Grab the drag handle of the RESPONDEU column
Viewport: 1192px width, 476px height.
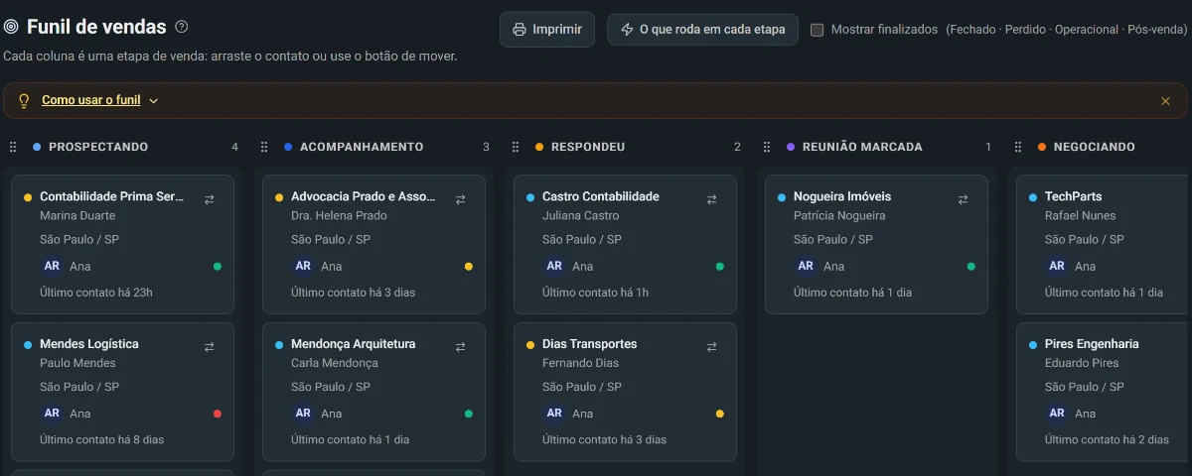tap(516, 147)
